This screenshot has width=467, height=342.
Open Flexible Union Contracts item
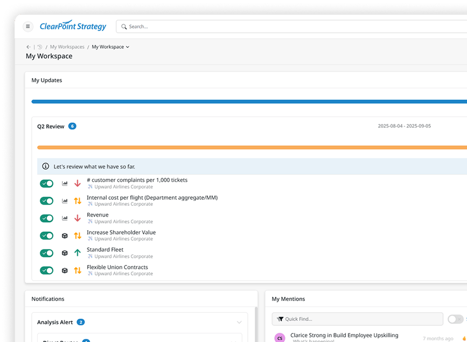click(x=117, y=267)
